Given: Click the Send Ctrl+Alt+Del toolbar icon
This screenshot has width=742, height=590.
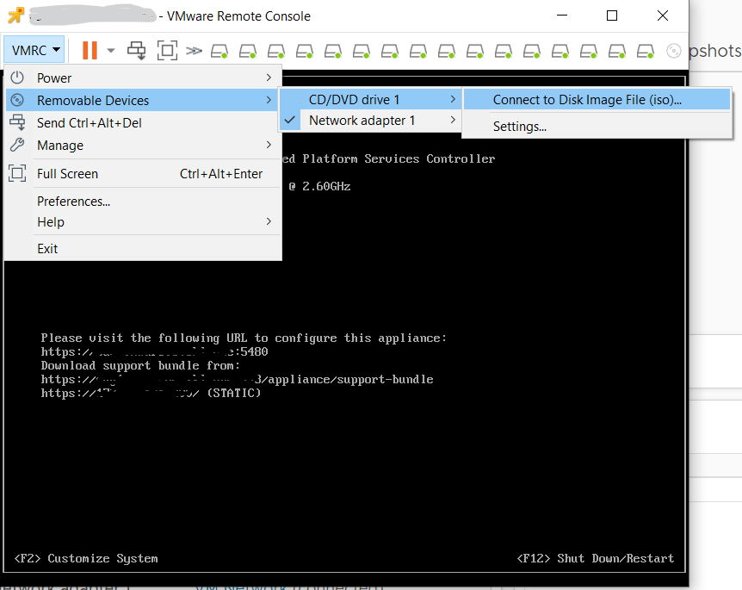Looking at the screenshot, I should click(137, 50).
